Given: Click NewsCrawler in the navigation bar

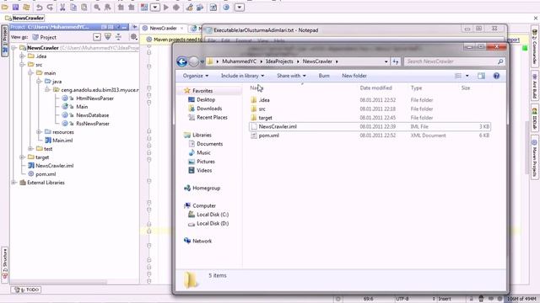Looking at the screenshot, I should 28,18.
